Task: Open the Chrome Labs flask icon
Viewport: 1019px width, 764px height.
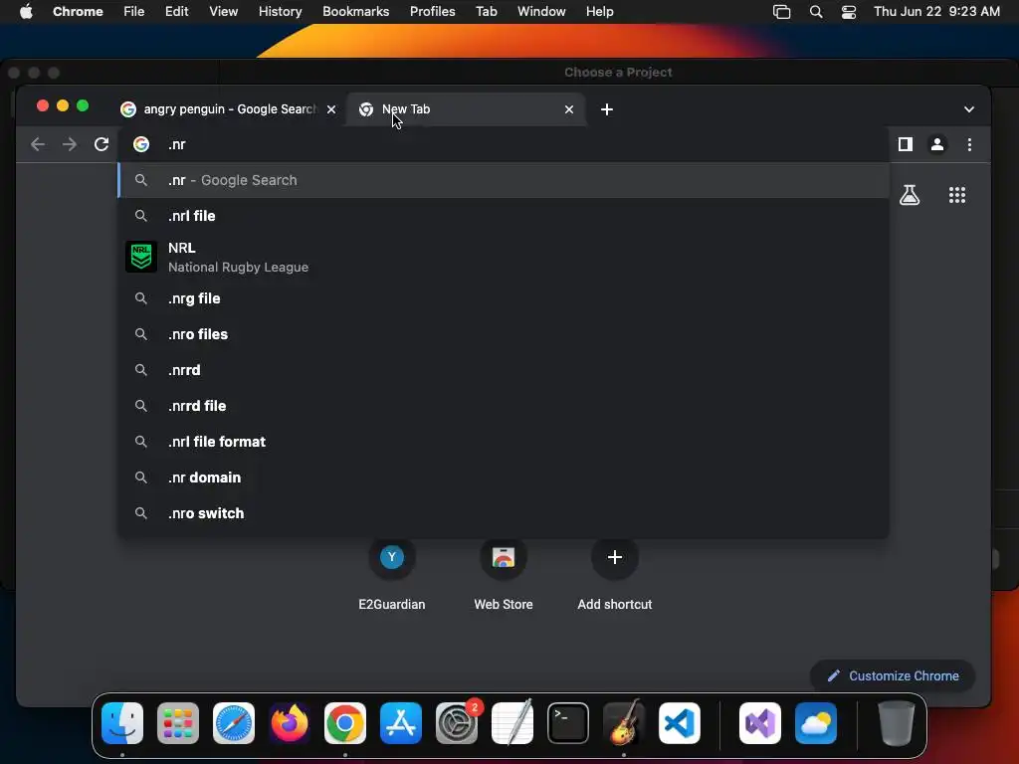Action: [x=910, y=194]
